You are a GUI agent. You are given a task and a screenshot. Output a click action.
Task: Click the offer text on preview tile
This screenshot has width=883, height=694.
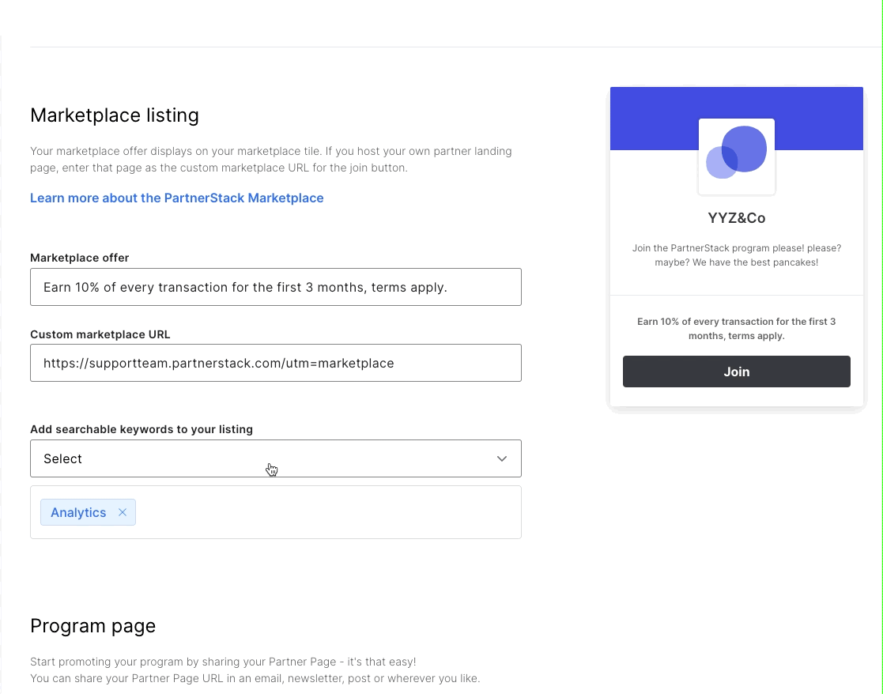[x=737, y=329]
